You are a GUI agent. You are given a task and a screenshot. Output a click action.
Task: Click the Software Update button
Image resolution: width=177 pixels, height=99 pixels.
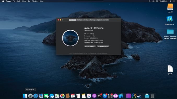tap(103, 47)
